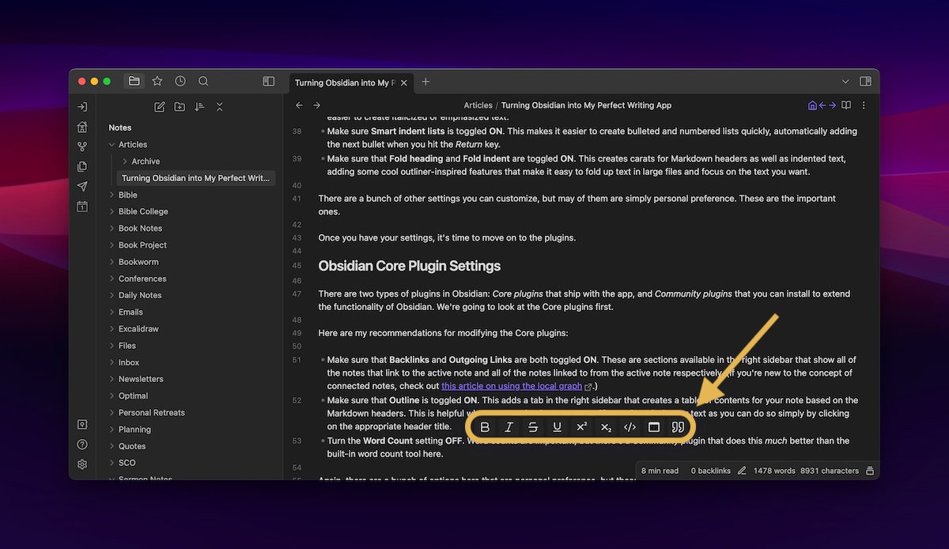This screenshot has height=549, width=949.
Task: Open the search panel icon
Action: point(203,81)
